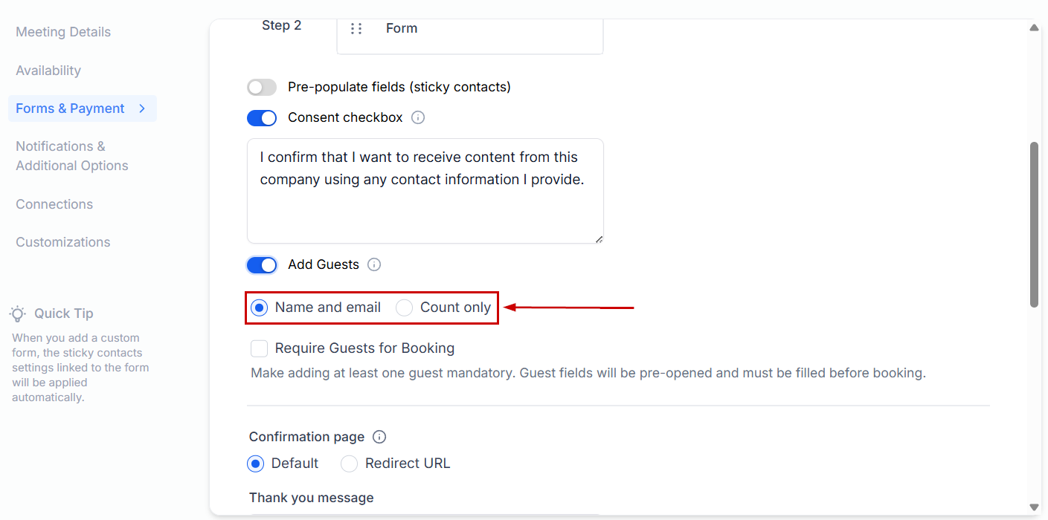
Task: Open the Meeting Details section
Action: coord(63,32)
